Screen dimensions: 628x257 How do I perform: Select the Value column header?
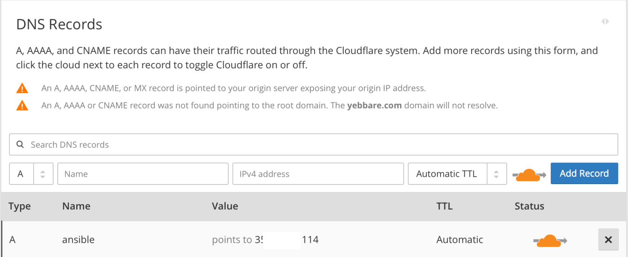pos(225,206)
